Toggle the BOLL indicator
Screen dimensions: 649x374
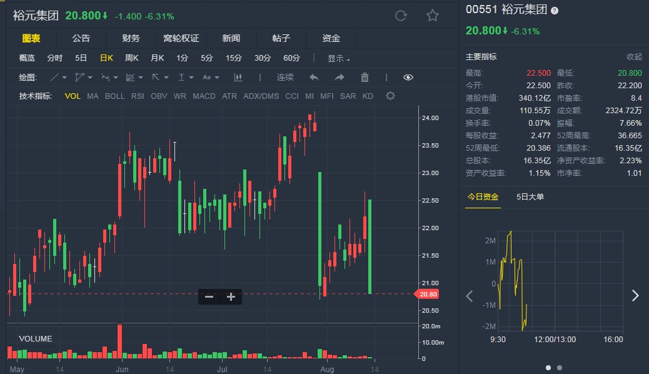[x=114, y=96]
